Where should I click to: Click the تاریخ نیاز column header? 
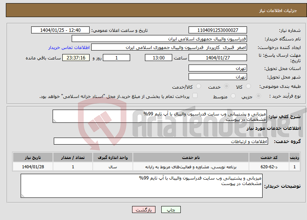(x=33, y=157)
